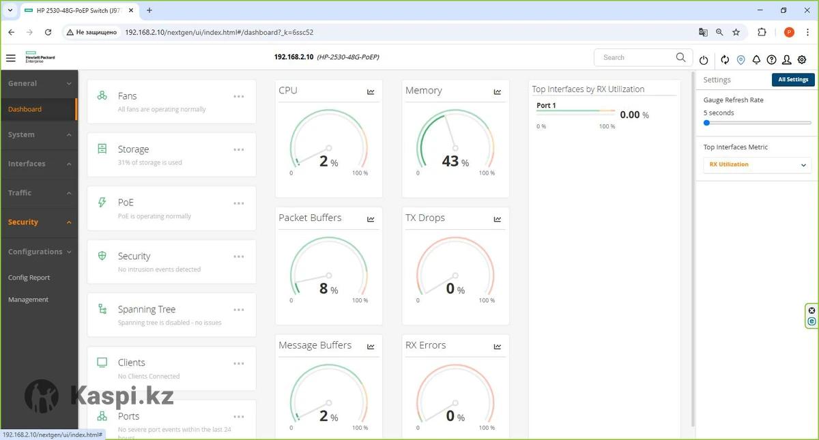Click the Port 1 RX utilization bar
The width and height of the screenshot is (819, 440).
575,112
